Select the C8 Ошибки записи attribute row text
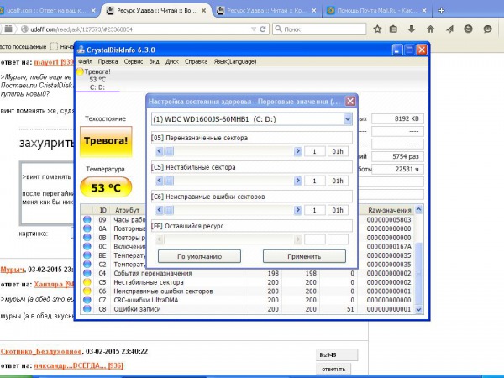 click(137, 309)
